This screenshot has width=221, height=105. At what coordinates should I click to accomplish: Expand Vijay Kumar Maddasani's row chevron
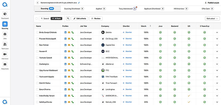(x=217, y=70)
